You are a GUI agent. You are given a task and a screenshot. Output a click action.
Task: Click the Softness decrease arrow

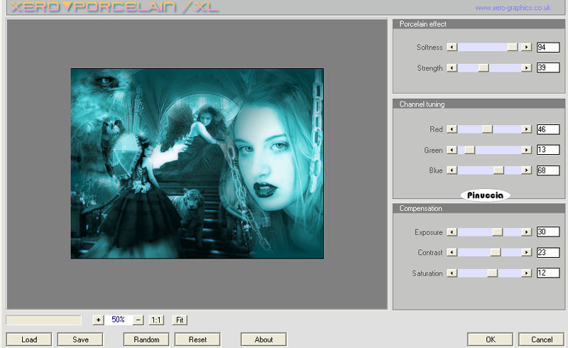(452, 47)
